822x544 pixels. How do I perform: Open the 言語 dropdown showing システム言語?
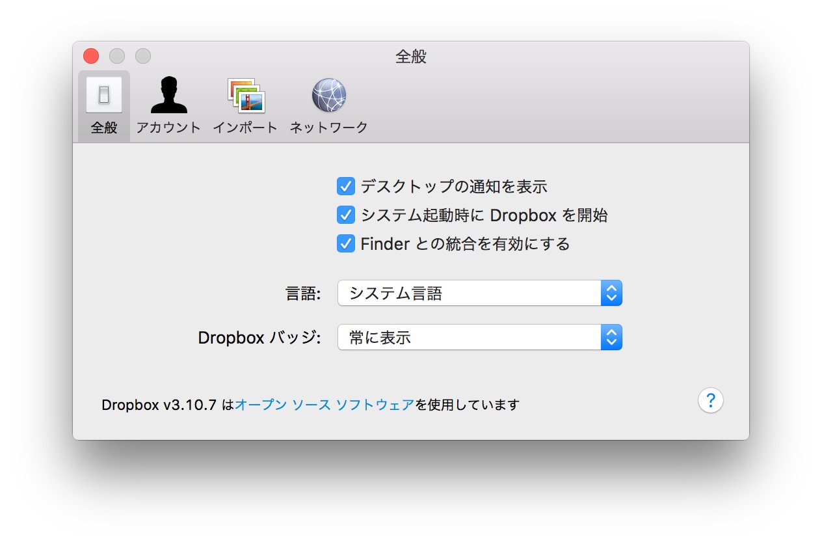pos(480,293)
